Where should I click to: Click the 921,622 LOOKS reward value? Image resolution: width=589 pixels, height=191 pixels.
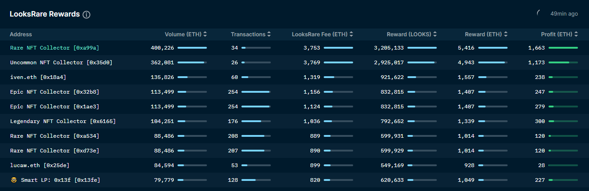point(392,77)
